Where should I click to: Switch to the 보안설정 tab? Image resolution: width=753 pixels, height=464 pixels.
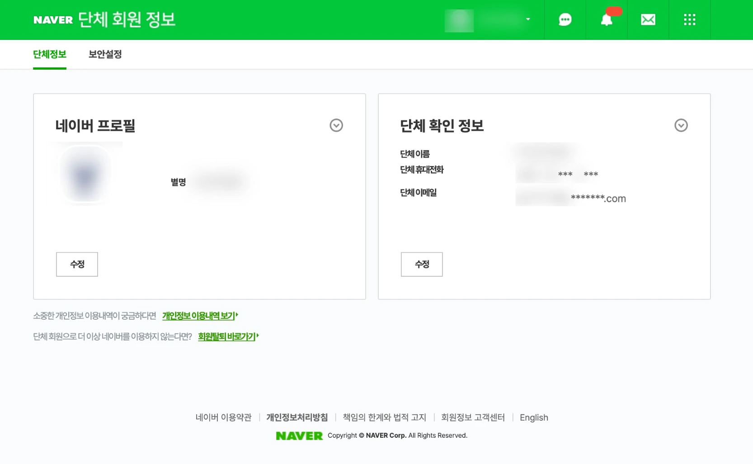click(105, 54)
